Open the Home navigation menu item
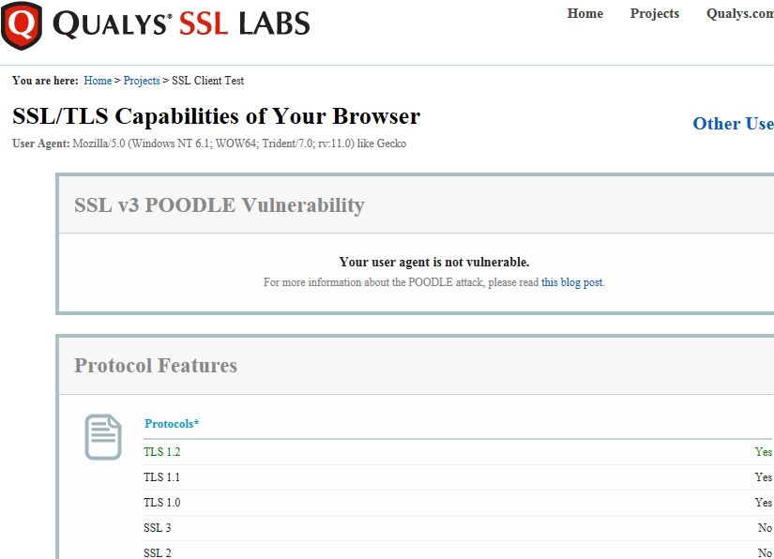Image resolution: width=774 pixels, height=559 pixels. (584, 13)
